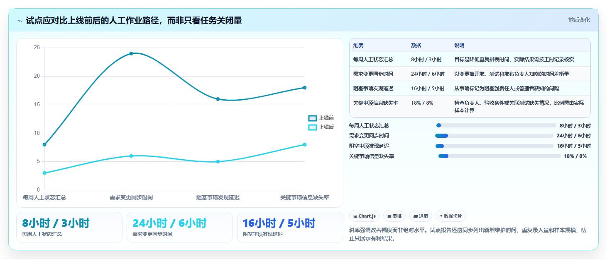Viewport: 607px width, 259px height.
Task: Click 上线前 data point at 阻塞事项发现延迟
Action: [x=218, y=99]
